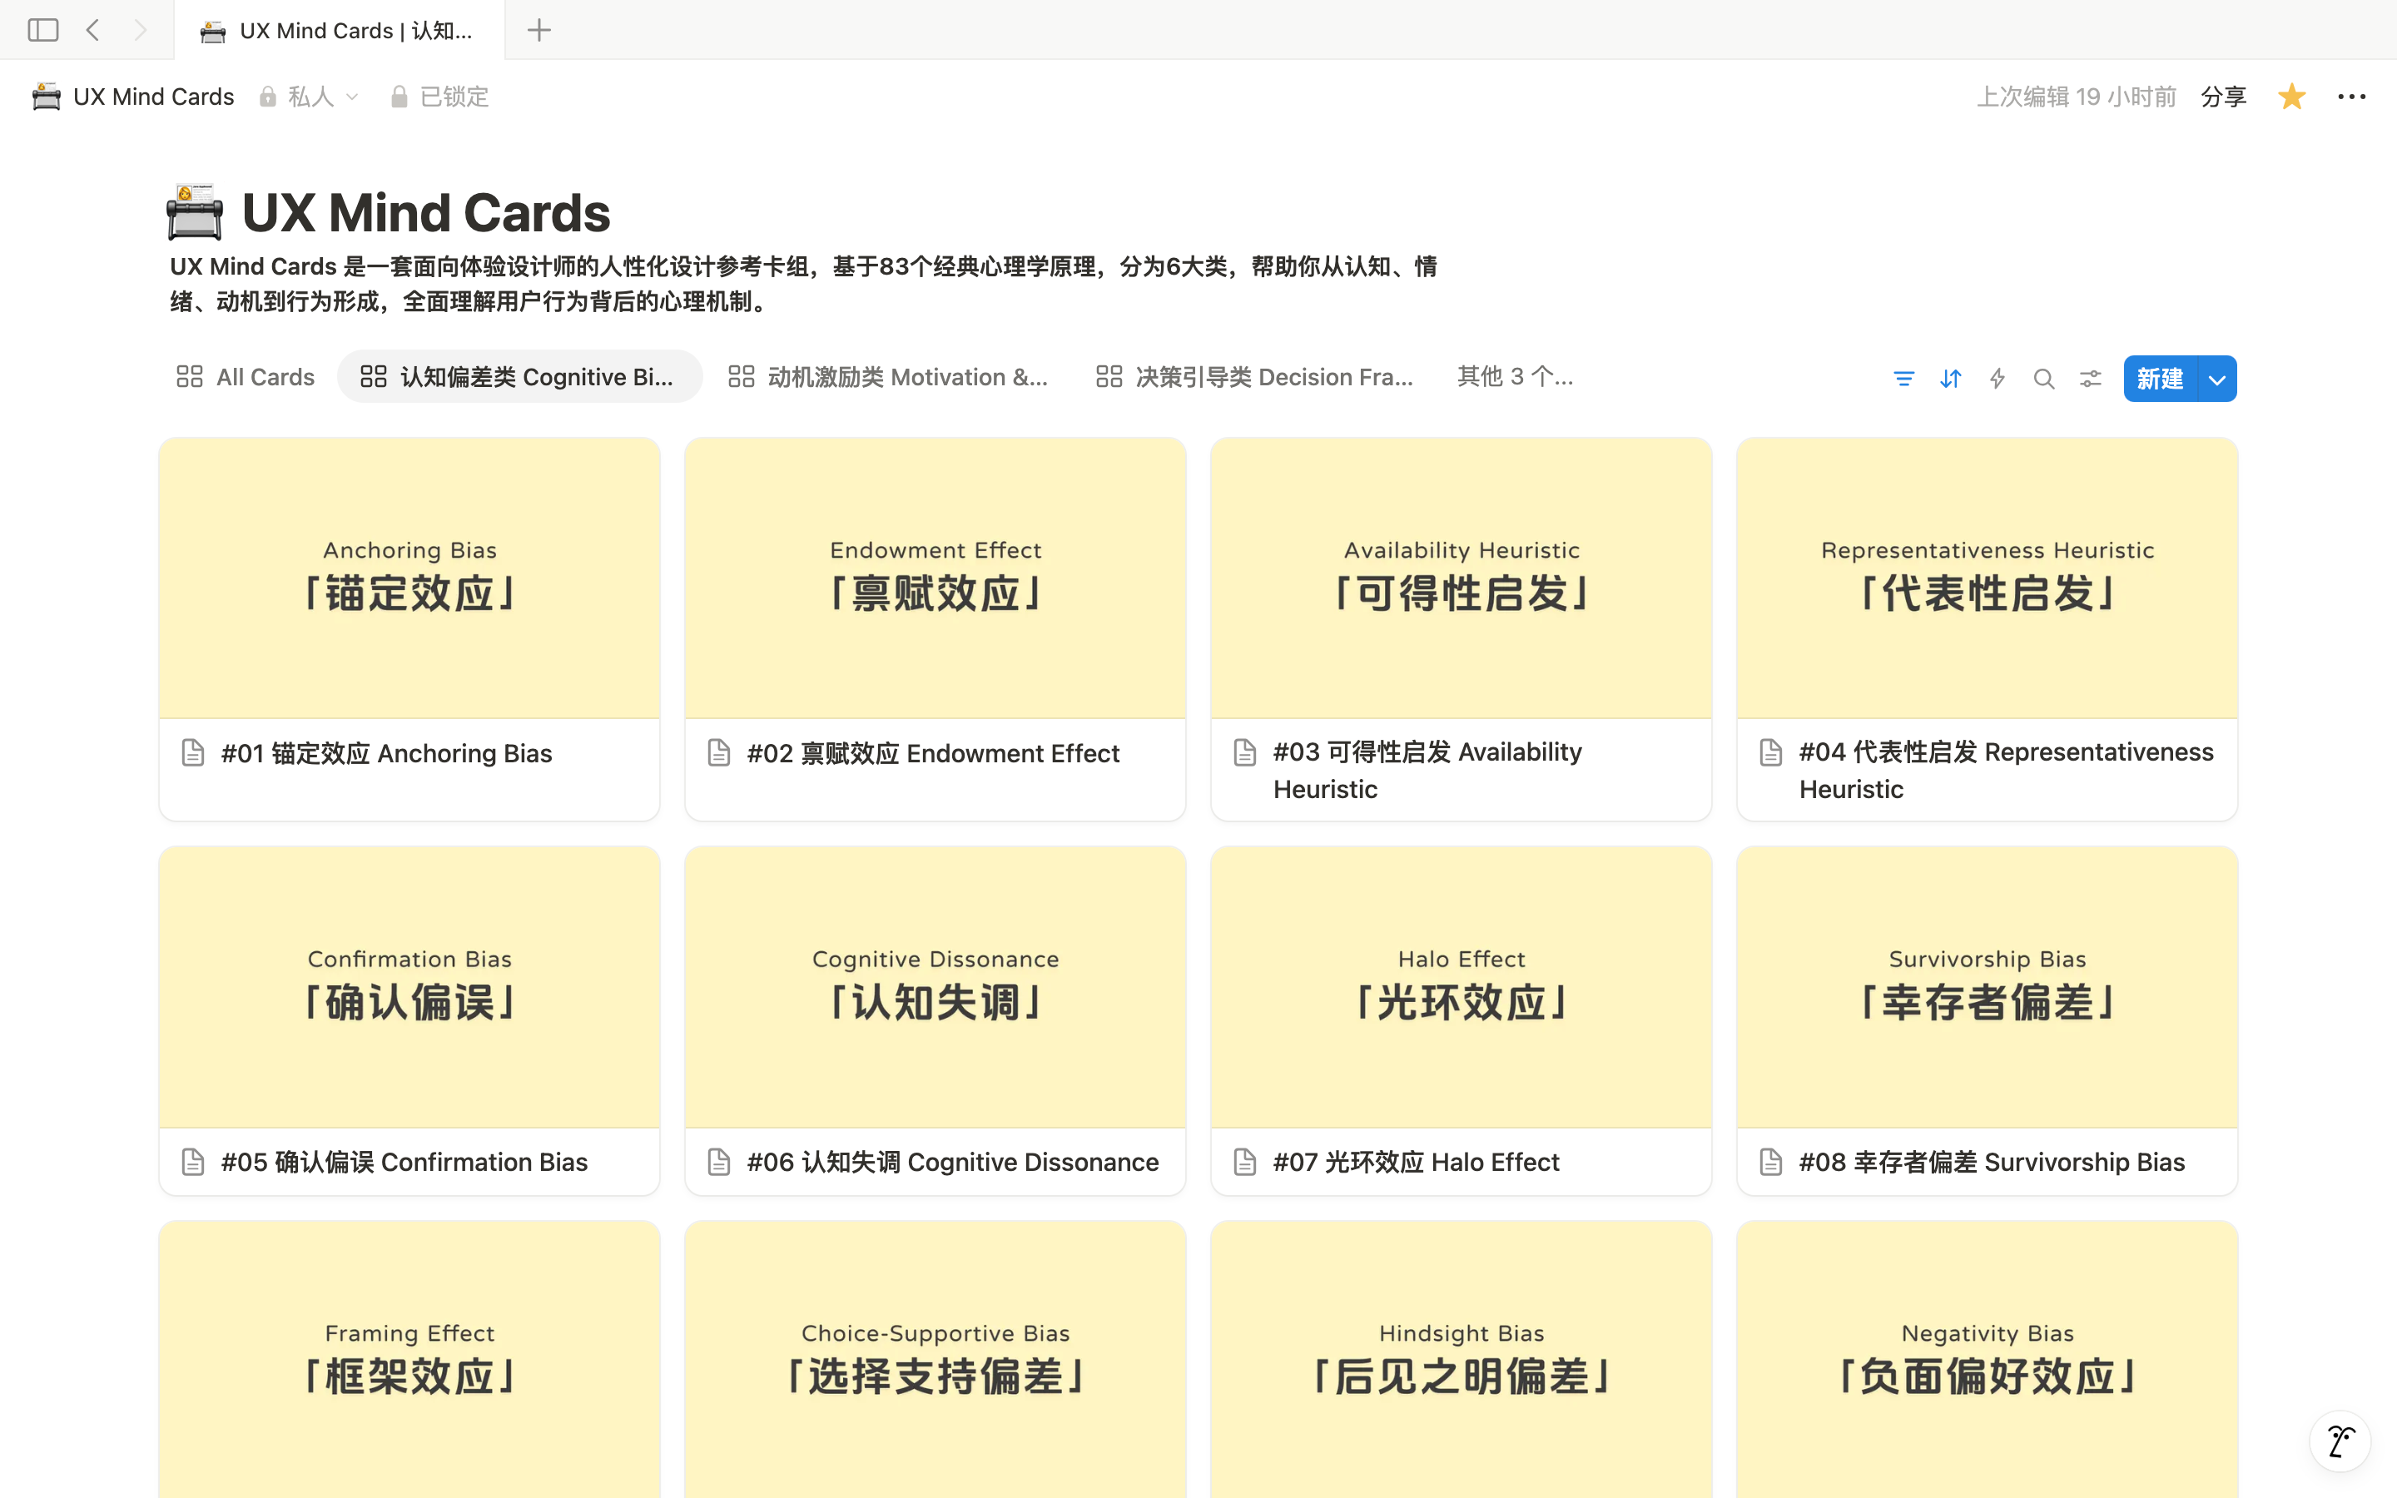Open the Framing Effect 框架效应 card

(x=409, y=1361)
